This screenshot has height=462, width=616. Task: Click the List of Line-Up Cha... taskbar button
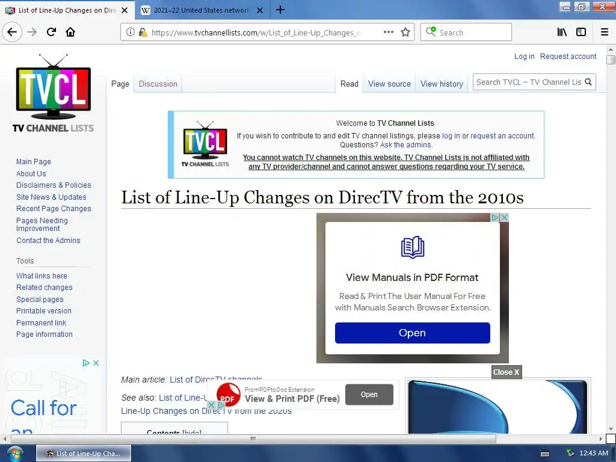[84, 454]
